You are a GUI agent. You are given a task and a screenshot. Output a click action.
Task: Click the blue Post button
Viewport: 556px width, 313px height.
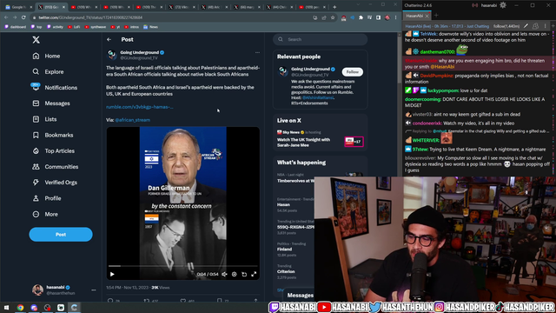(61, 235)
